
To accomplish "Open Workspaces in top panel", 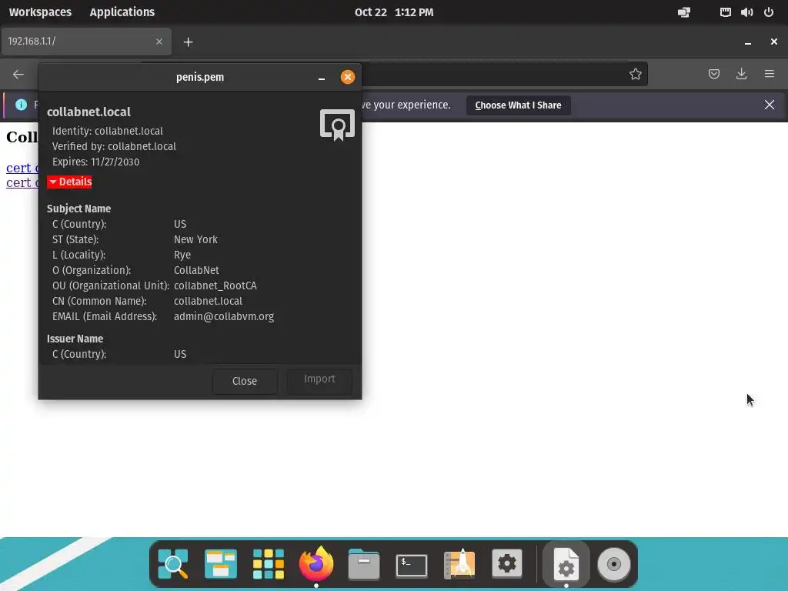I will [40, 12].
